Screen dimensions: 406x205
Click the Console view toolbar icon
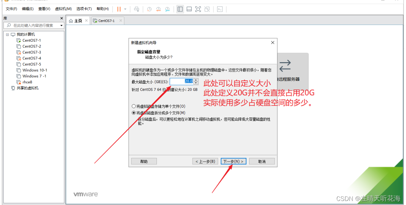click(x=220, y=9)
